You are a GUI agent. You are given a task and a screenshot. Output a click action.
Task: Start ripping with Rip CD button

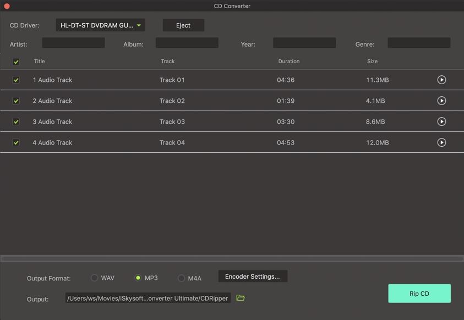419,294
